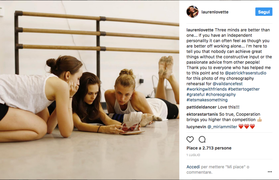The image size is (279, 180).
Task: Open the three-dot more options menu
Action: coord(270,172)
